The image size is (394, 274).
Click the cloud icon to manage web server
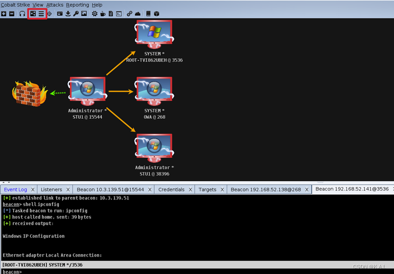pyautogui.click(x=137, y=14)
